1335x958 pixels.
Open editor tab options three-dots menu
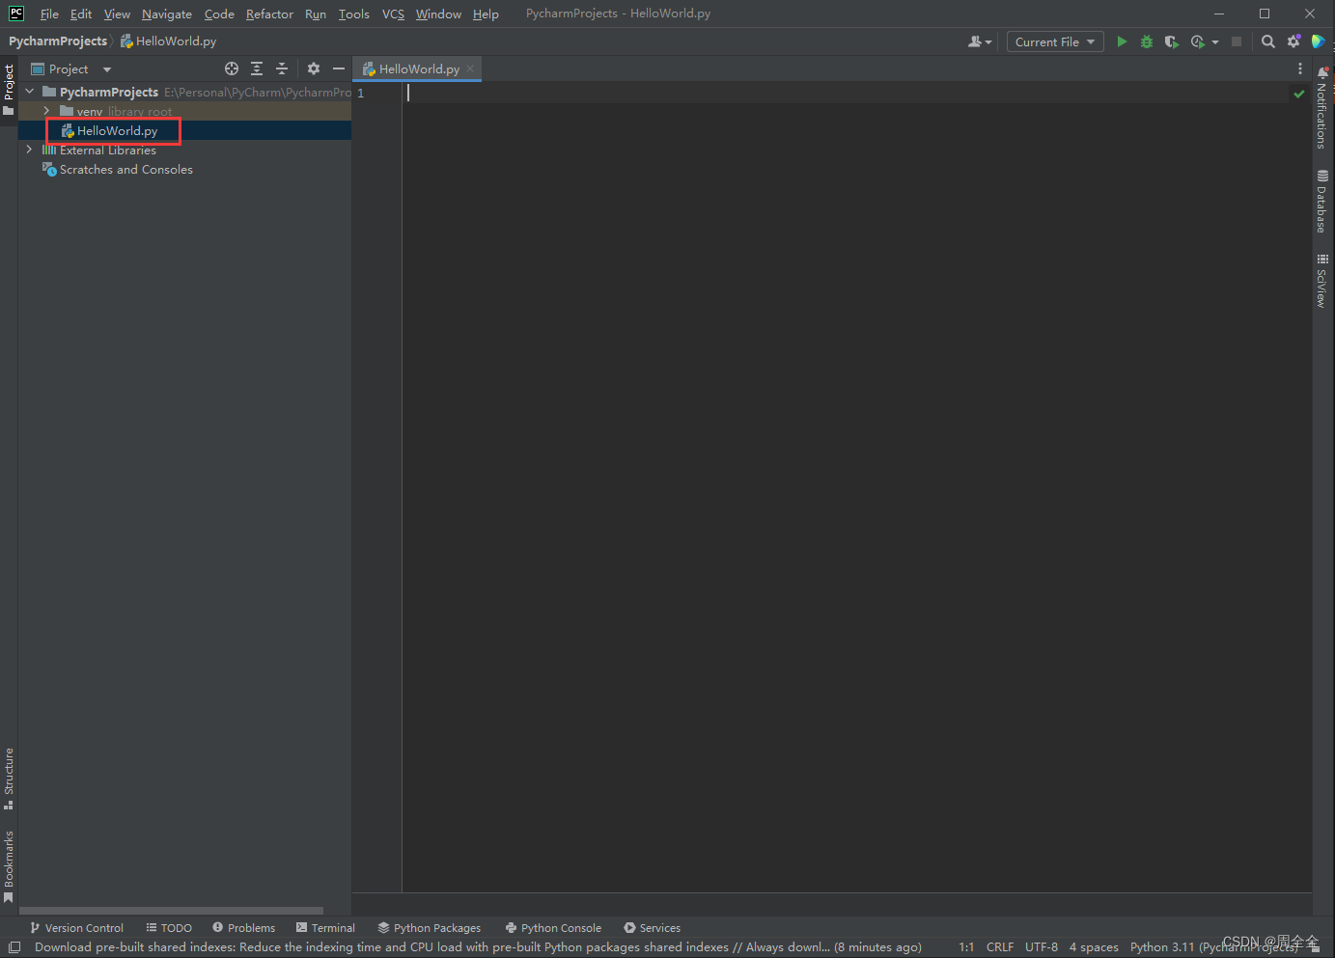tap(1300, 68)
